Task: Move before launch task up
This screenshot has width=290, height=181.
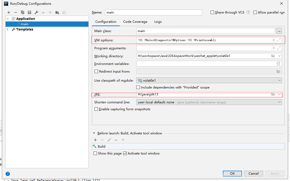Action: [116, 140]
